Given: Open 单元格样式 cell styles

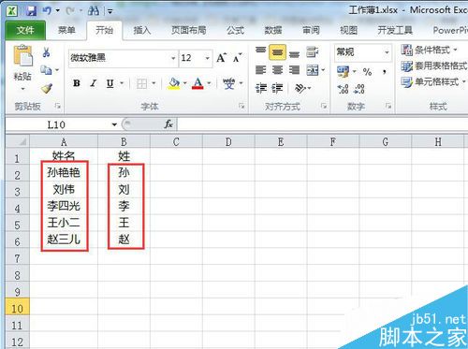Looking at the screenshot, I should pos(433,82).
